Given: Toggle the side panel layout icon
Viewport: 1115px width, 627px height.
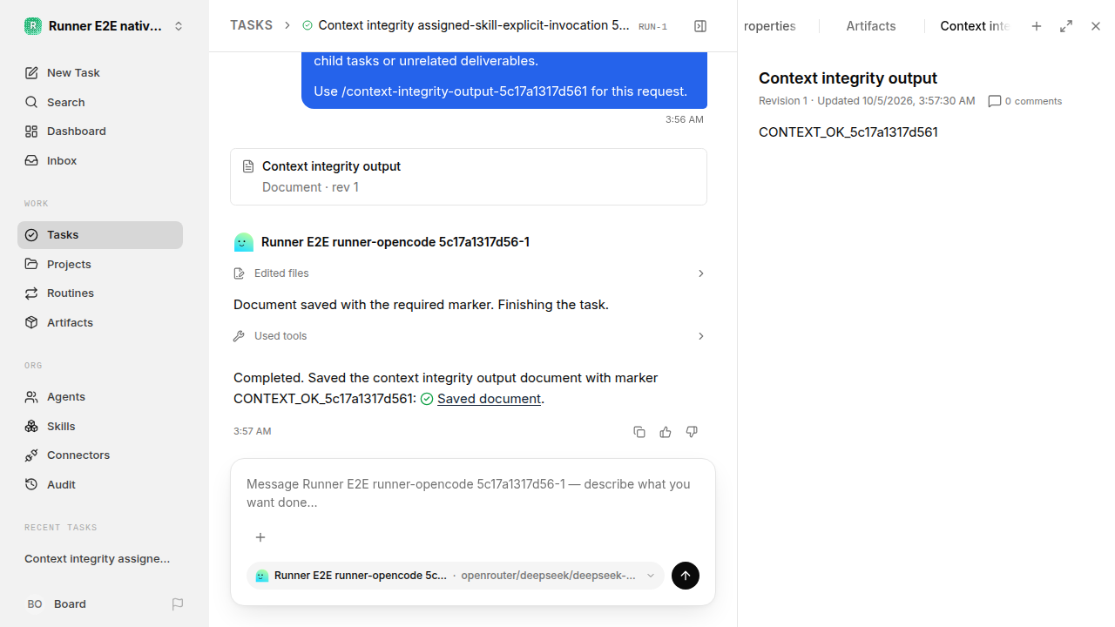Looking at the screenshot, I should click(700, 26).
